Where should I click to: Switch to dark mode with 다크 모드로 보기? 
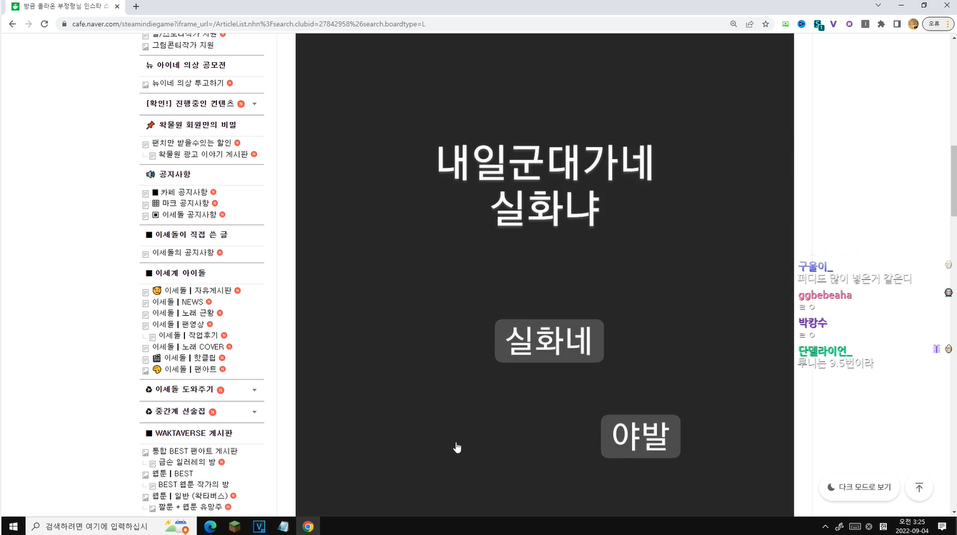[859, 487]
